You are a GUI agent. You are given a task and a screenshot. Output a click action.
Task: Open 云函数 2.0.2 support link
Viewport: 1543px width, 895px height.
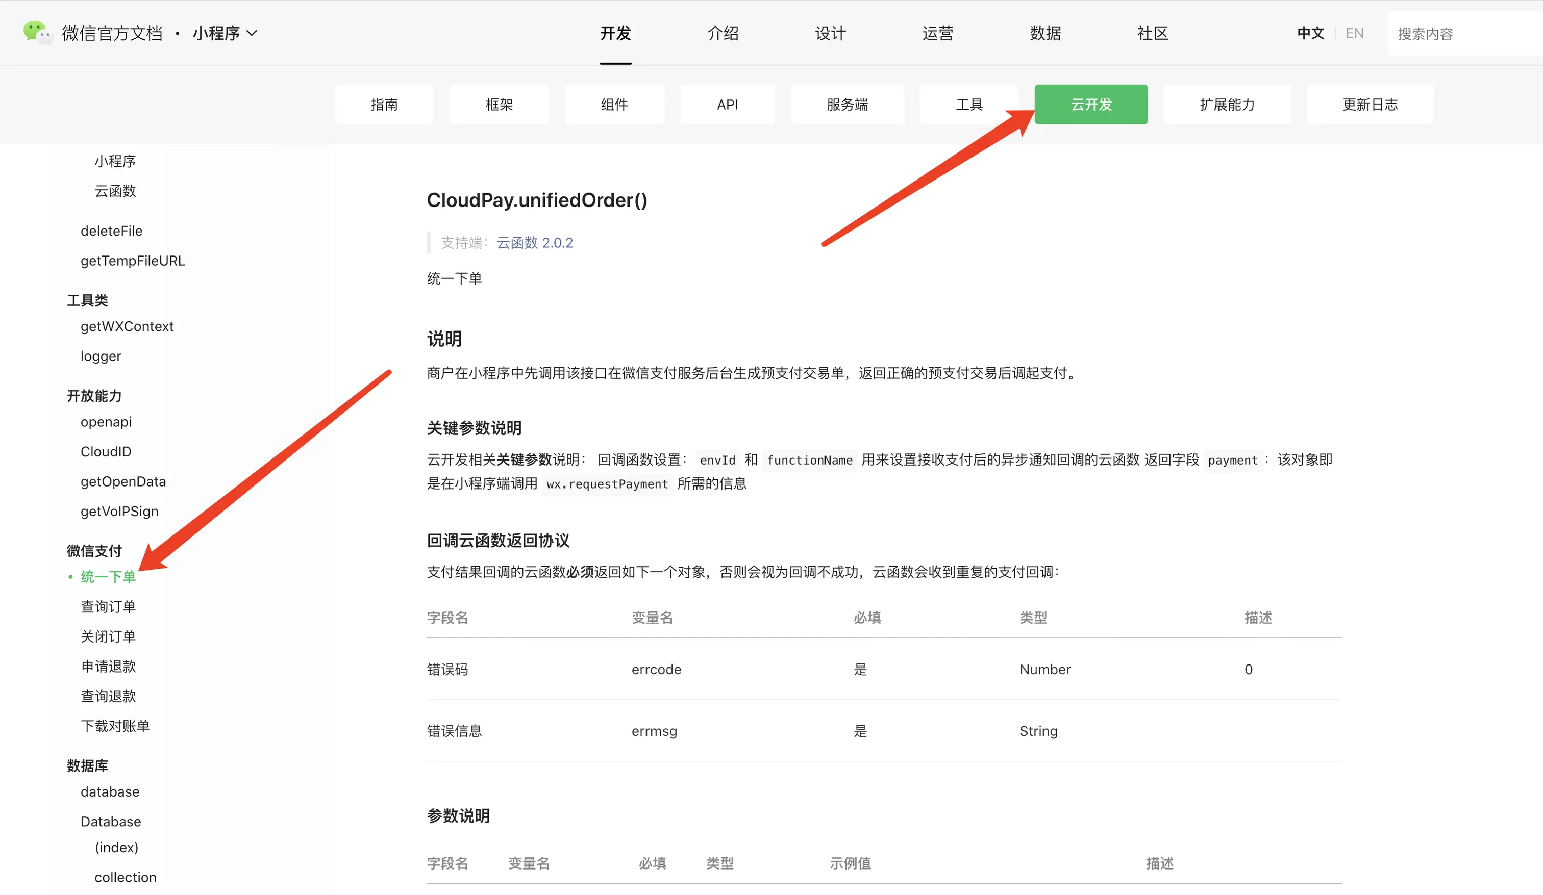[534, 243]
